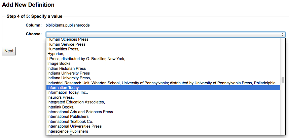Image resolution: width=289 pixels, height=138 pixels.
Task: Click the Choose dropdown arrow stepper
Action: coord(283,34)
